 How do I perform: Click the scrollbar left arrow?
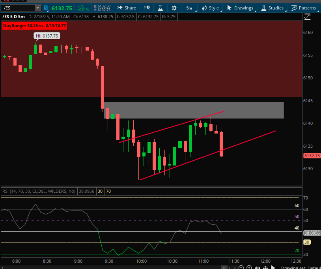point(230,267)
